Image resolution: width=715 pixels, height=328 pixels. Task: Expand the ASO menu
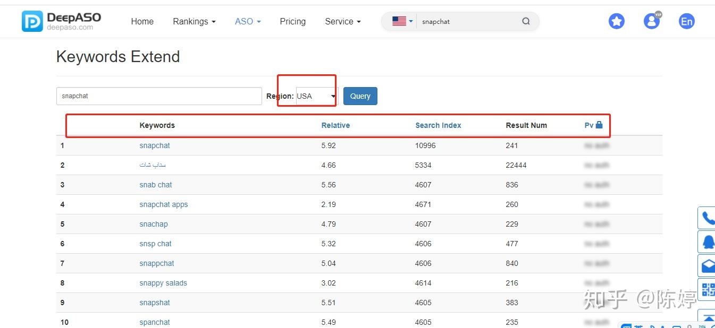248,21
